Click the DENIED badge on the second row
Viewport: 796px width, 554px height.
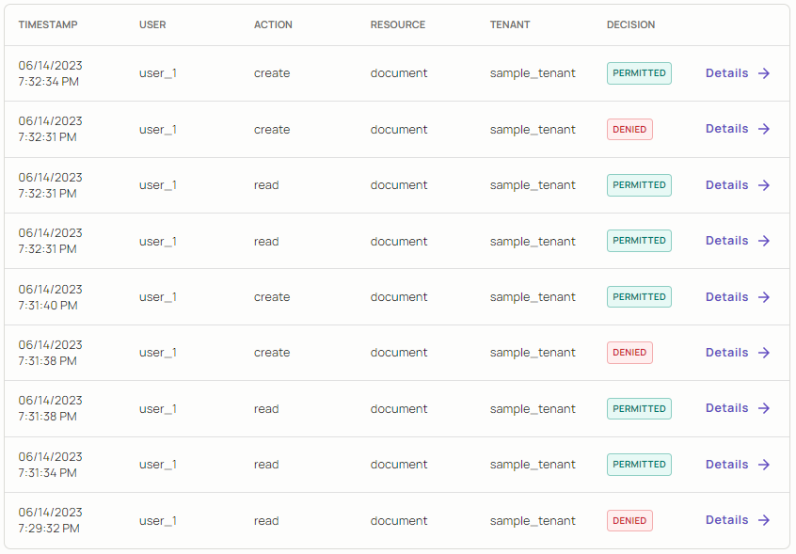click(x=629, y=129)
